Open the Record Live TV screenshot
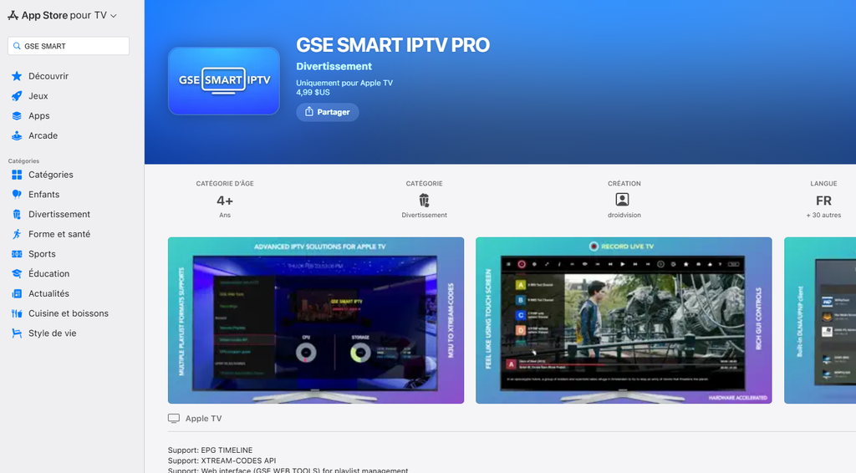Image resolution: width=856 pixels, height=473 pixels. (624, 320)
